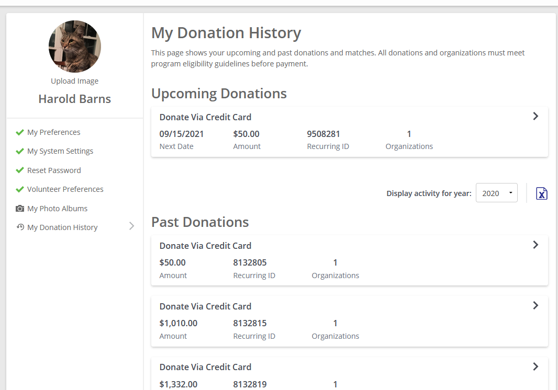Click the Recurring ID 8132815
This screenshot has width=558, height=390.
[x=250, y=323]
